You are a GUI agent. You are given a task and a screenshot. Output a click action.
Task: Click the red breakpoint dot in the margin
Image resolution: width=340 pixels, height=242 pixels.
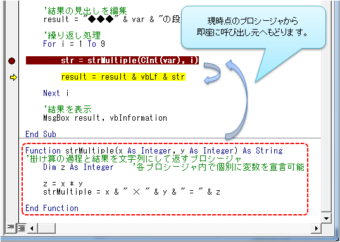(11, 61)
